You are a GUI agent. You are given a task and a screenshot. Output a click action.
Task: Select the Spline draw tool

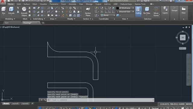coord(49,12)
